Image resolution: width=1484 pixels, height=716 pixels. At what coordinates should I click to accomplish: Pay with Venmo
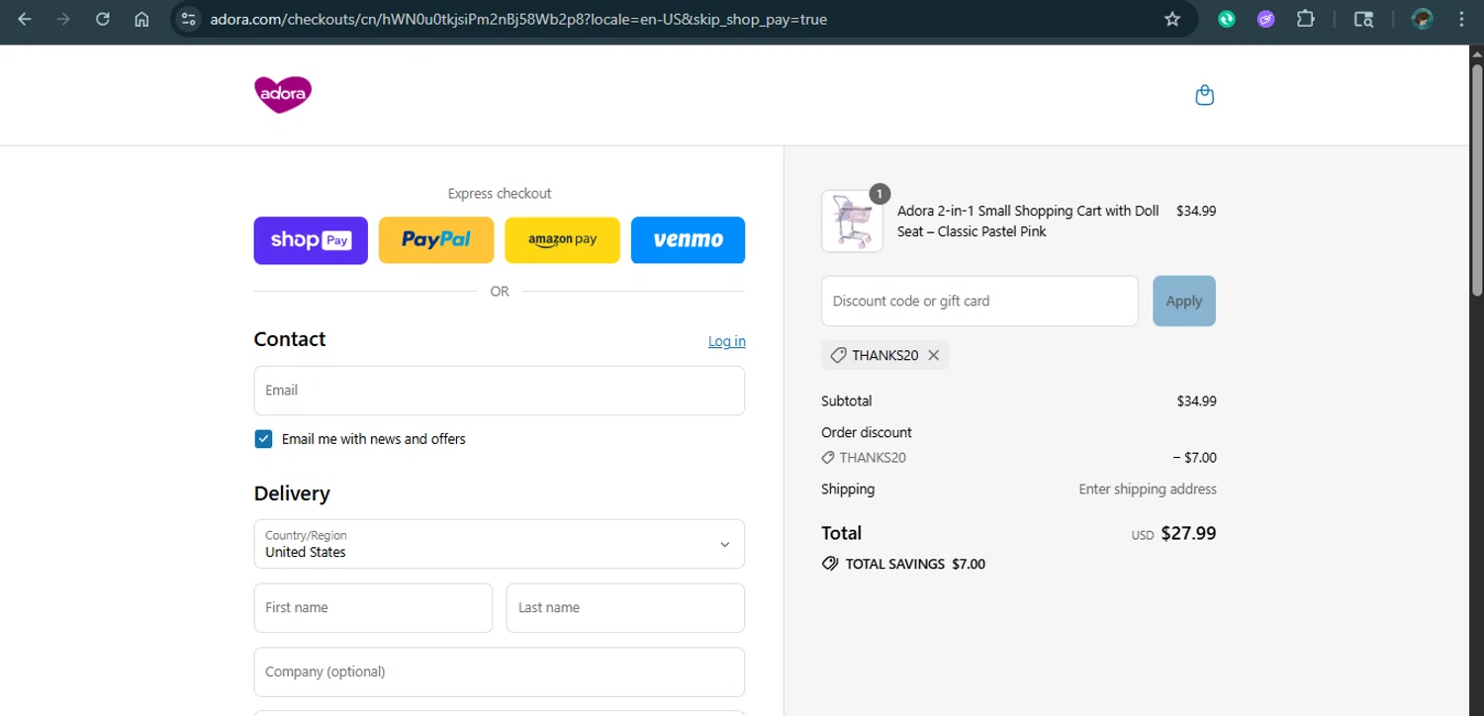click(688, 240)
